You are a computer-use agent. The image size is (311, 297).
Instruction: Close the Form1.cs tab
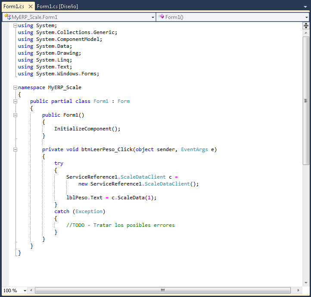coord(31,6)
